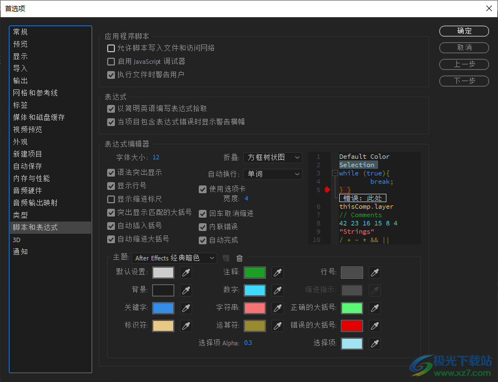Use the 关键字 eyedropper tool

186,308
